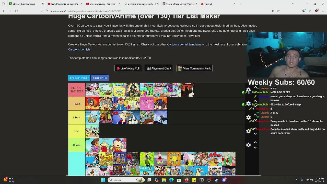Move Meh row down with arrow
This screenshot has width=327, height=184.
[x=255, y=134]
